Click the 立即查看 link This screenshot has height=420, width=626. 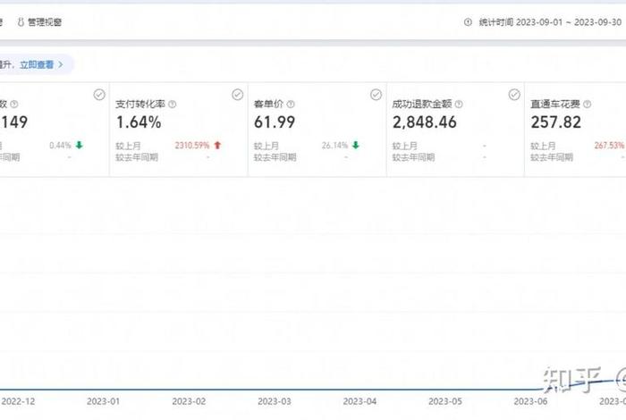pos(37,64)
